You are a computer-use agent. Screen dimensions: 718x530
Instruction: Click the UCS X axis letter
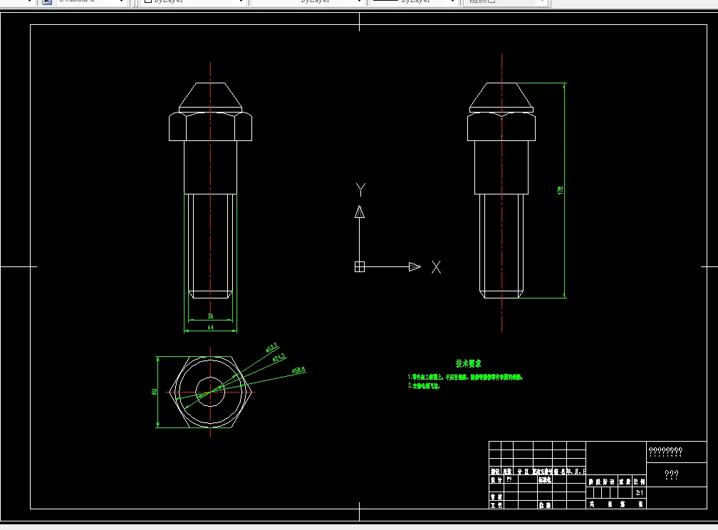point(437,267)
